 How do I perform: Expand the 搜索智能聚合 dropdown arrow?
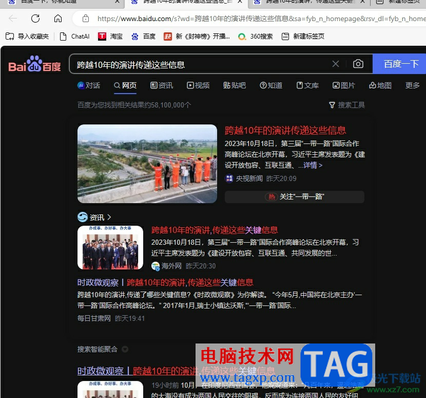pyautogui.click(x=125, y=349)
